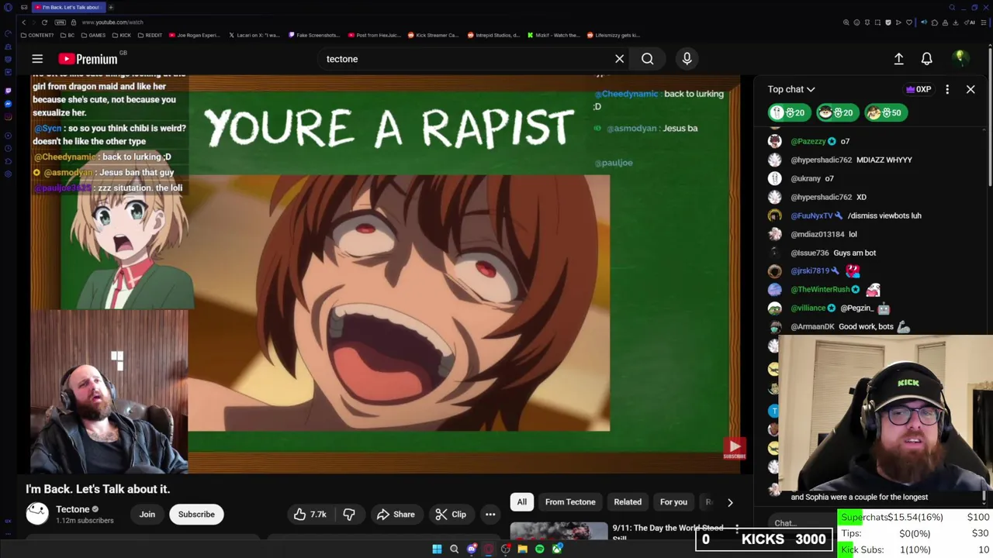
Task: Click the 50 points chat badge
Action: (886, 112)
